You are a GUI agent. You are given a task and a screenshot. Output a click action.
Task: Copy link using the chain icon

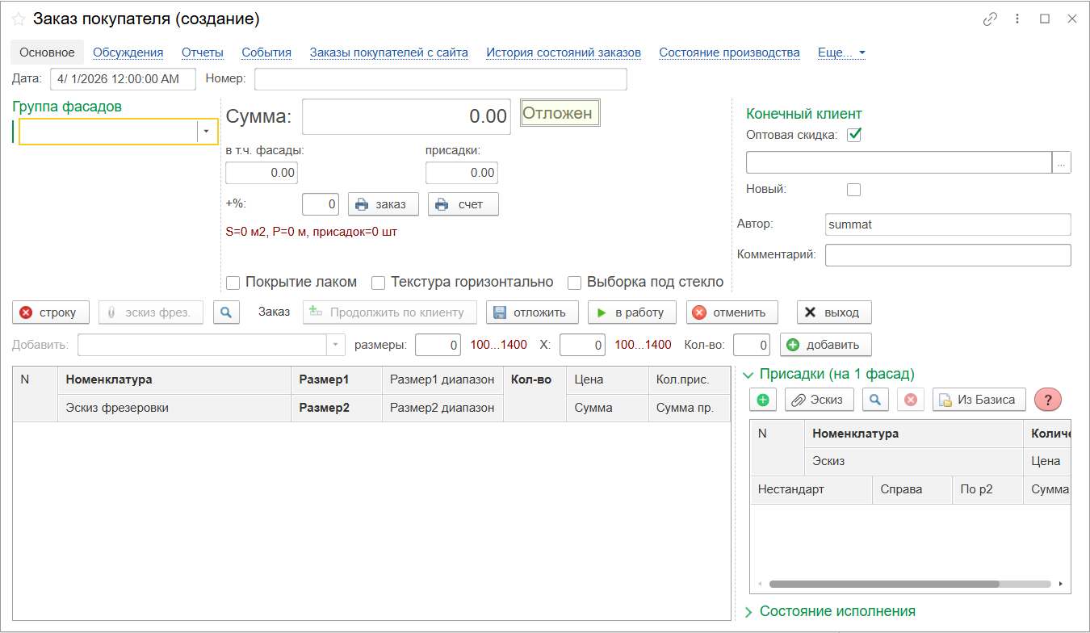(990, 19)
